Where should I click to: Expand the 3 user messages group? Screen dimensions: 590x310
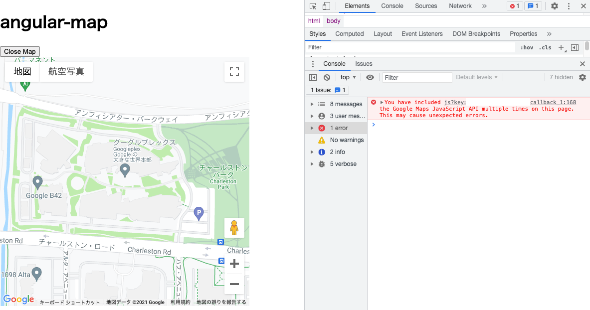click(x=336, y=116)
